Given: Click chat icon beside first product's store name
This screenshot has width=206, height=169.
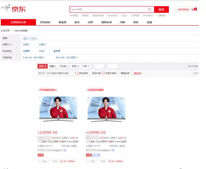Looking at the screenshot, I should pos(65,150).
